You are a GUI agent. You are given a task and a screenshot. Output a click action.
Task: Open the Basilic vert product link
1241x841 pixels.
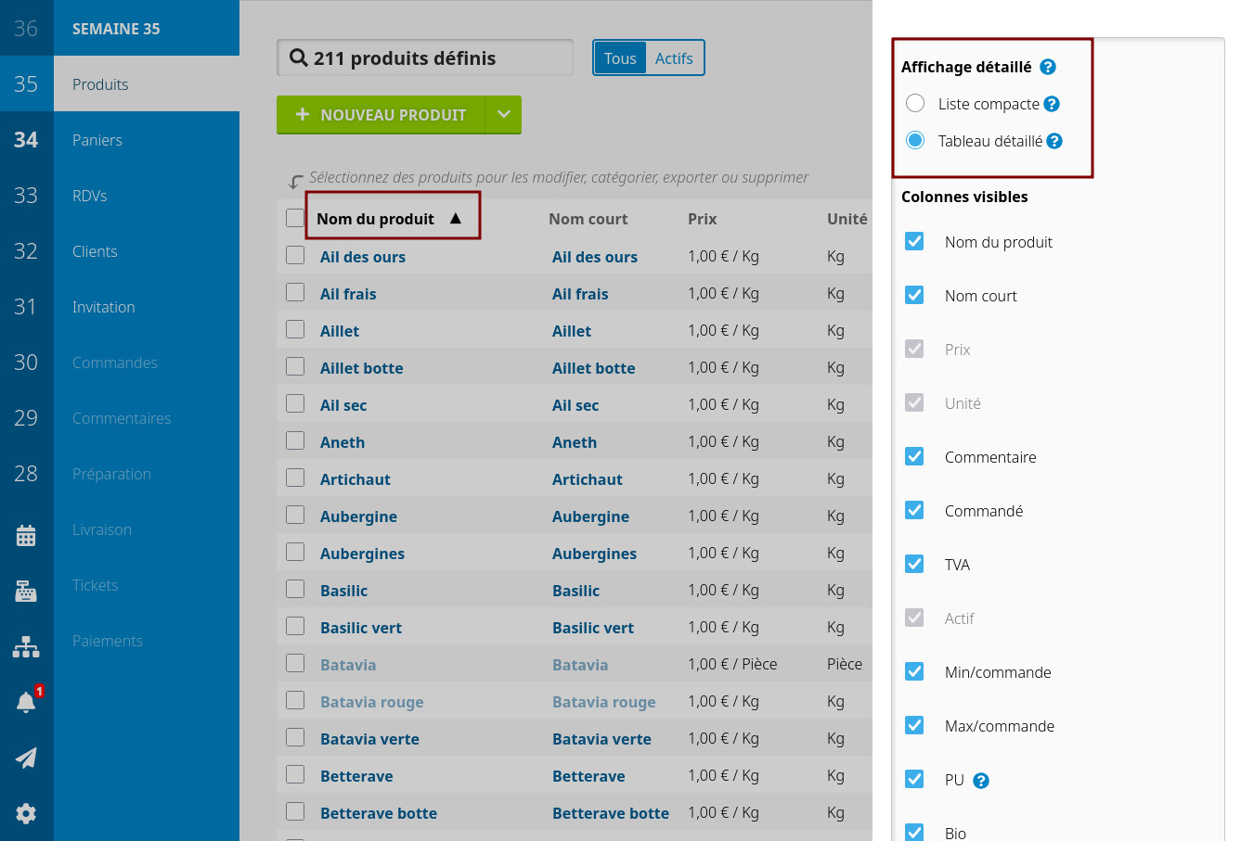[x=361, y=628]
